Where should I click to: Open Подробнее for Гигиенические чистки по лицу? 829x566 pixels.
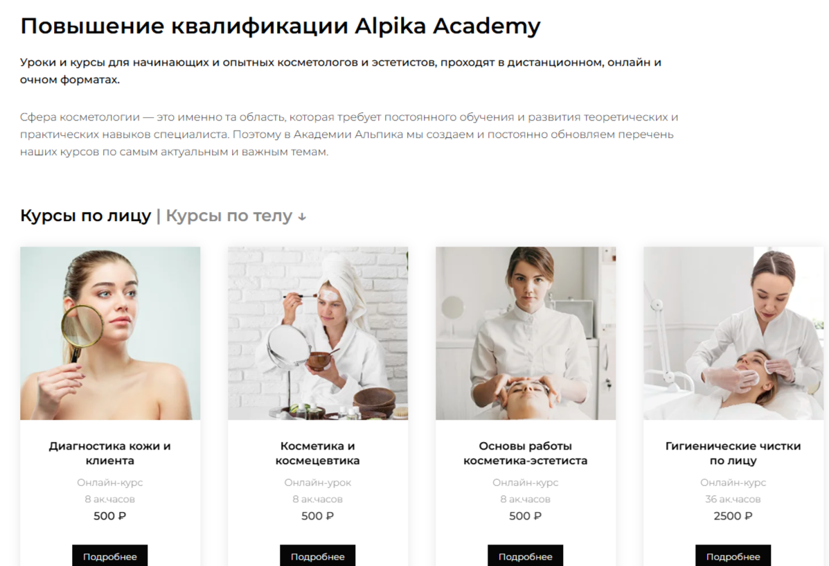[x=733, y=556]
